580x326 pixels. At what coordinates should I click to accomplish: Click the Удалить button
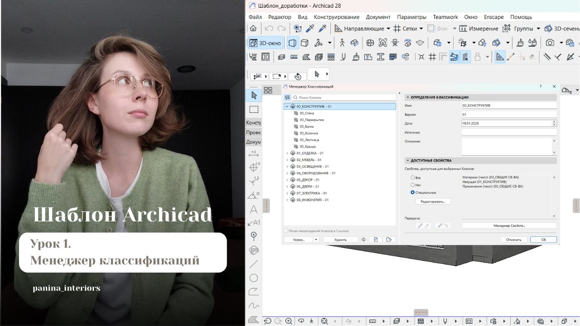340,240
